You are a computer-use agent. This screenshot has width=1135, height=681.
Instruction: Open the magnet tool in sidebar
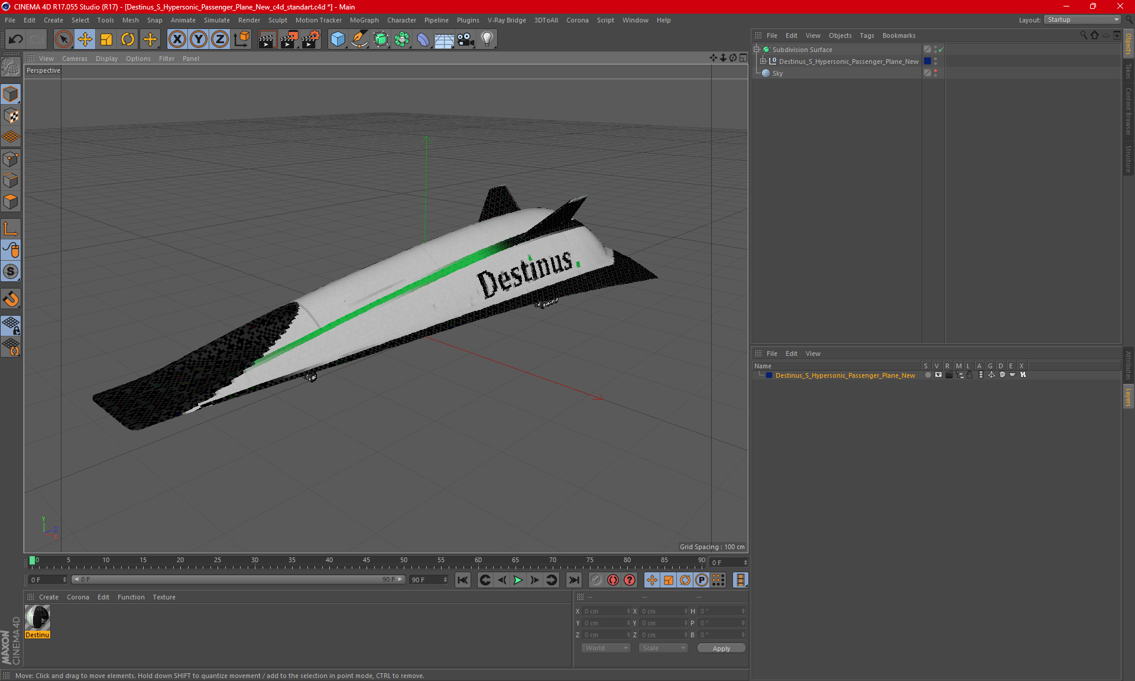11,299
